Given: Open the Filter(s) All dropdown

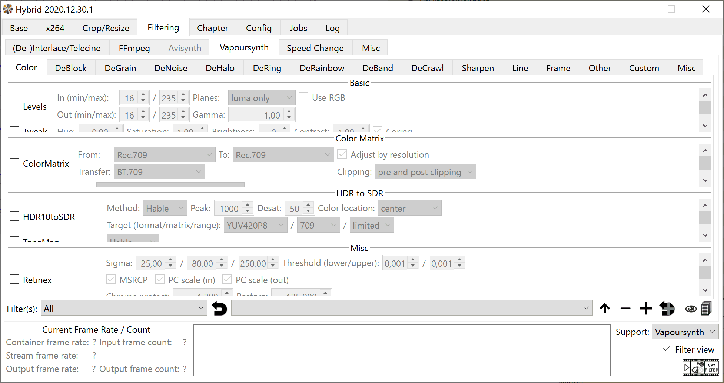Looking at the screenshot, I should [124, 308].
